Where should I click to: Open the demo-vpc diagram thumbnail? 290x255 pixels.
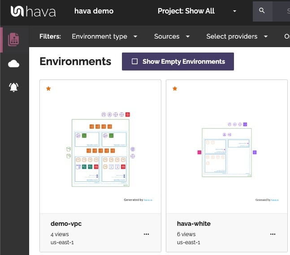coord(100,153)
